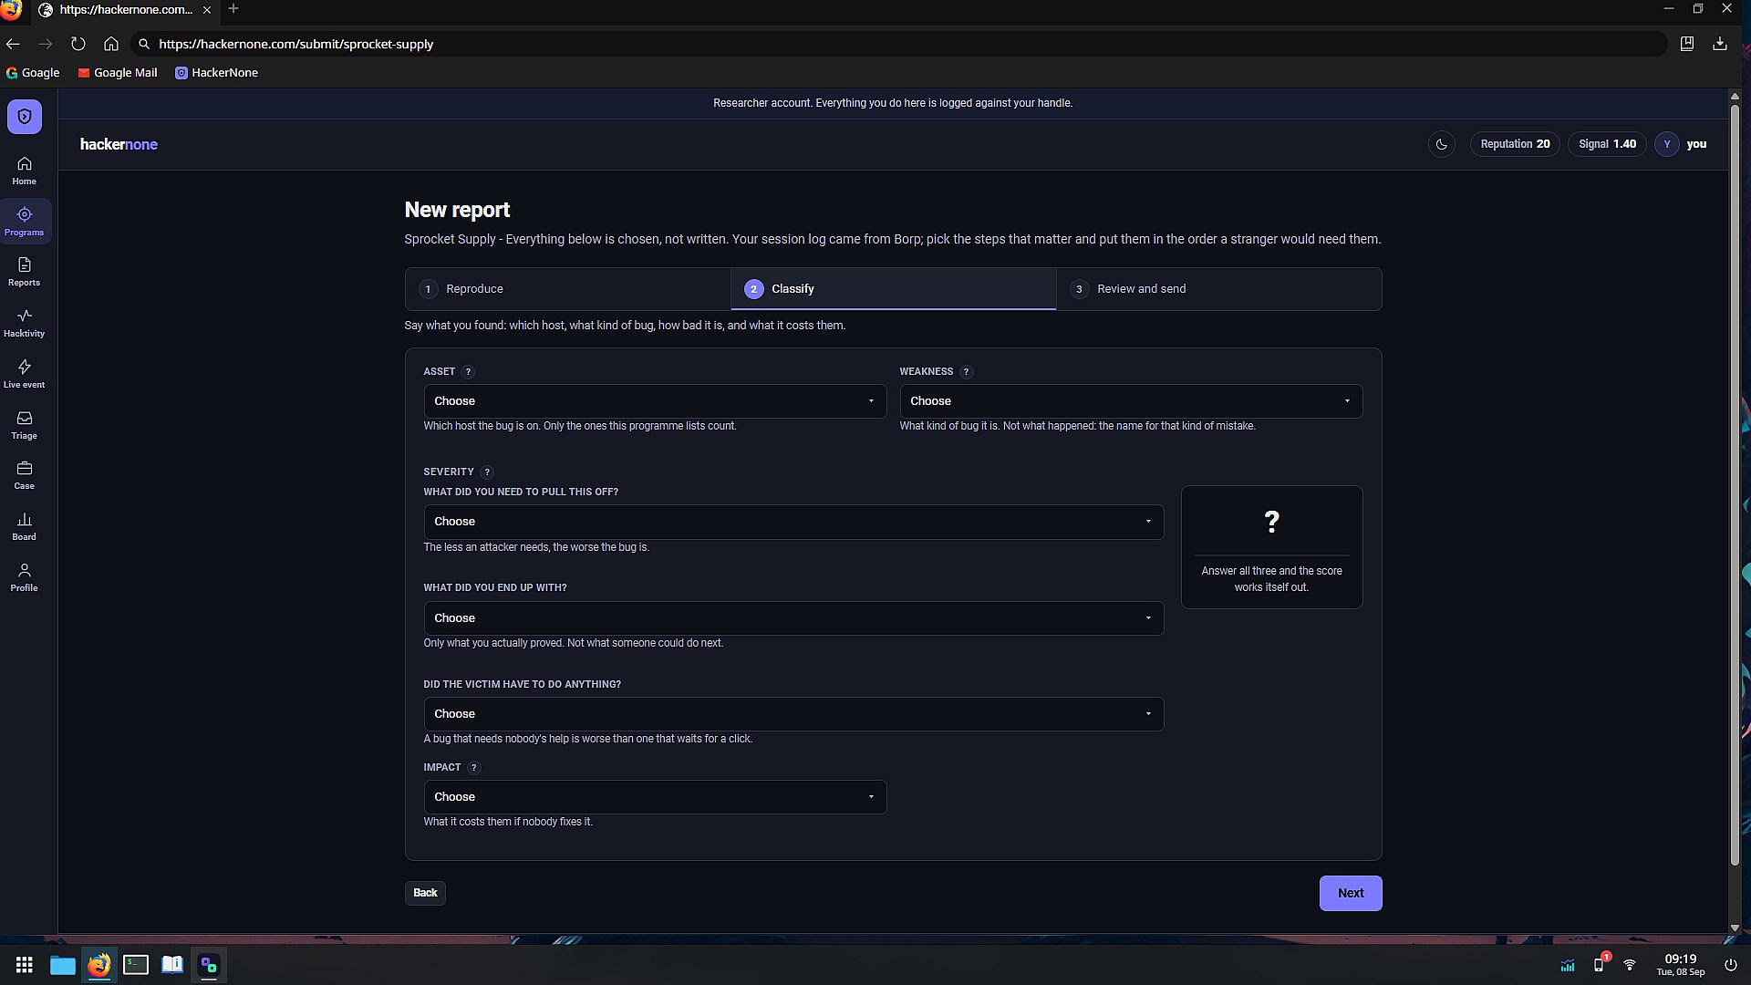Expand the Weakness dropdown
Image resolution: width=1751 pixels, height=985 pixels.
click(x=1131, y=401)
